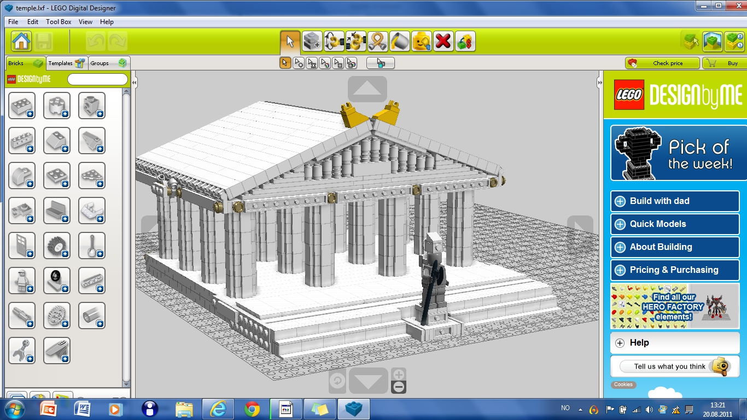This screenshot has width=747, height=420.
Task: Choose the red X Delete tool
Action: (443, 42)
